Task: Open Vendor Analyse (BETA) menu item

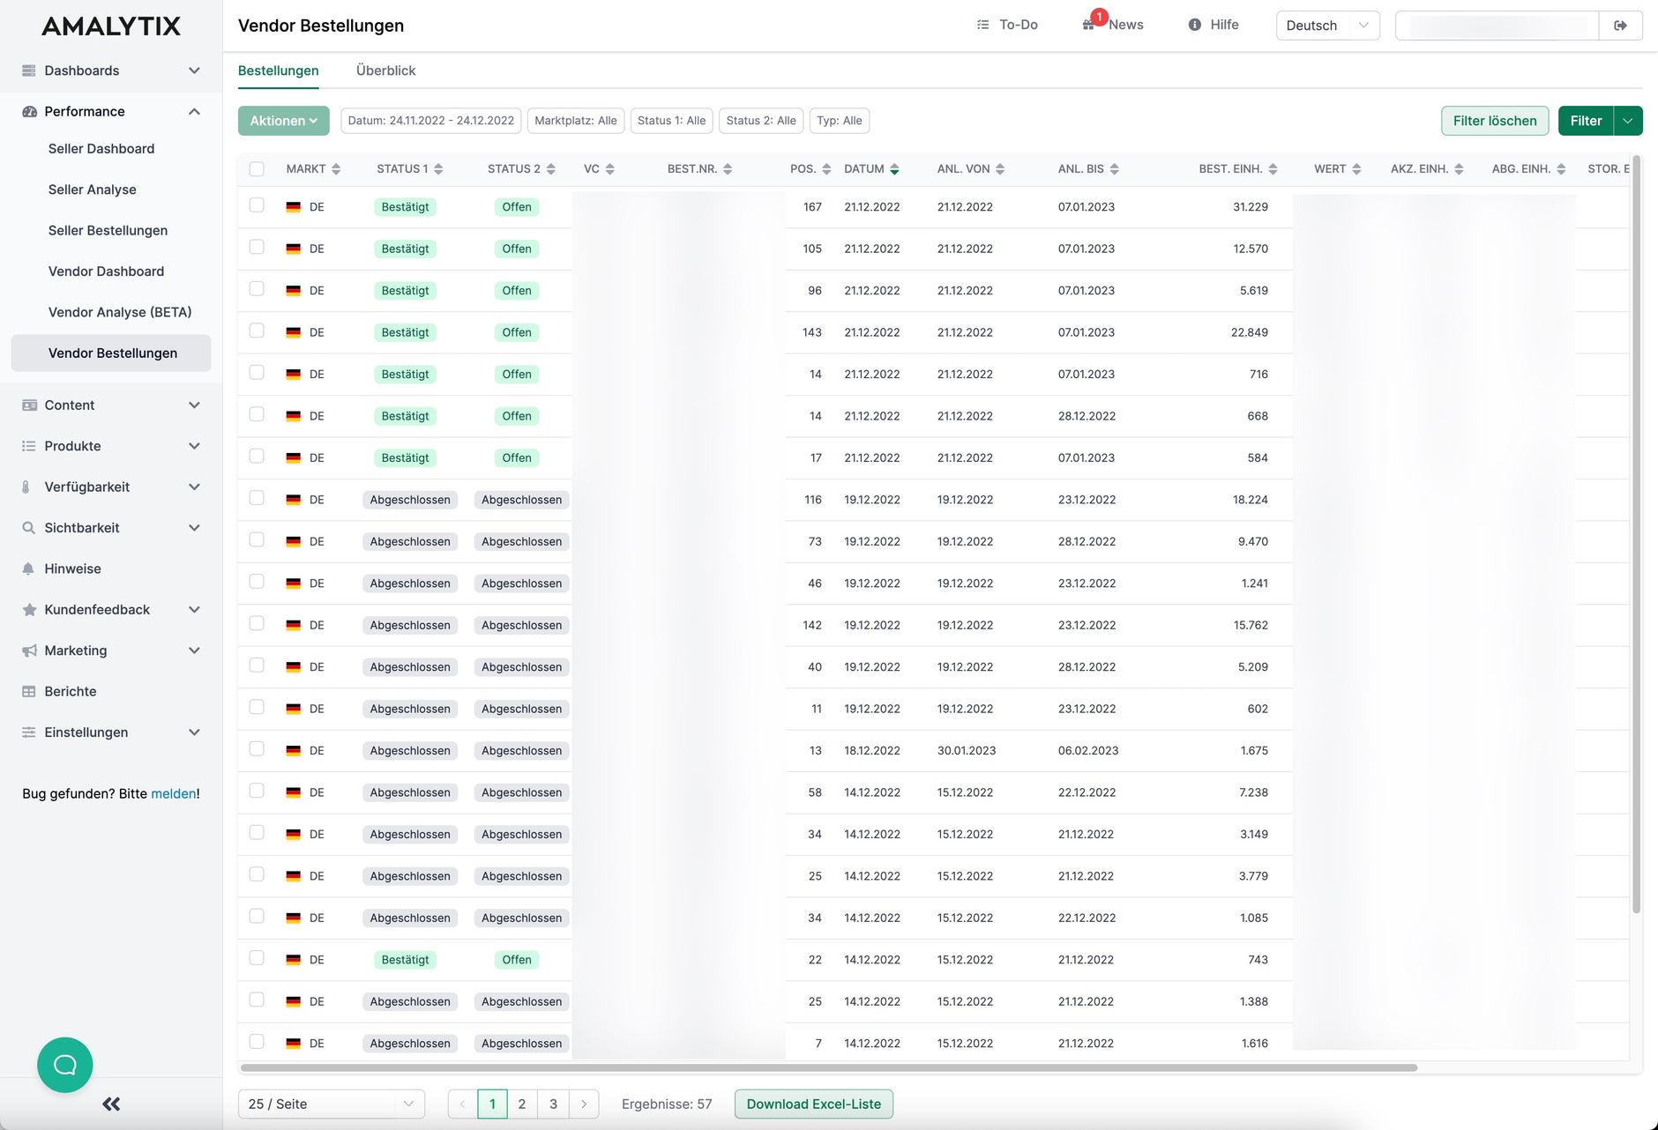Action: point(120,312)
